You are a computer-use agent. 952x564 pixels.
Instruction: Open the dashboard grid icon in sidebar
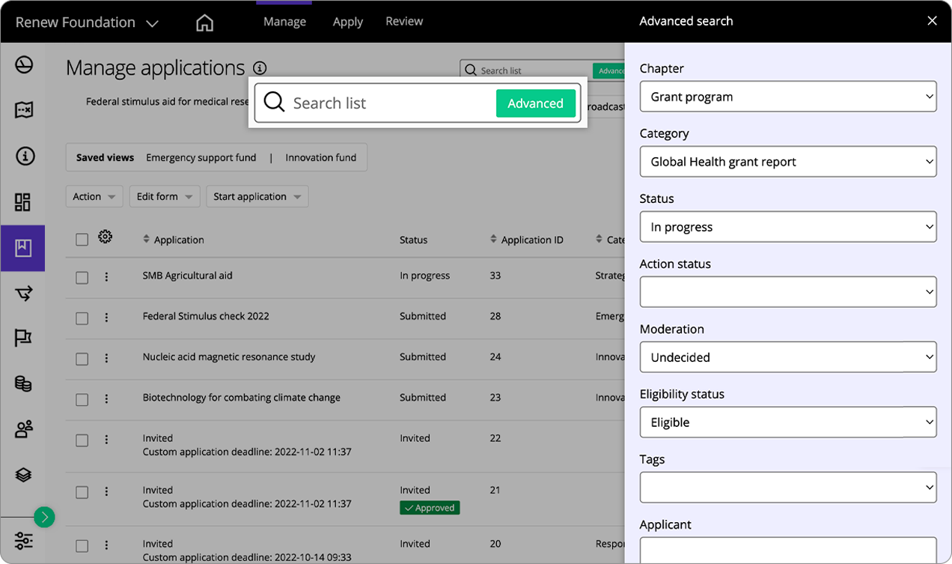tap(23, 201)
